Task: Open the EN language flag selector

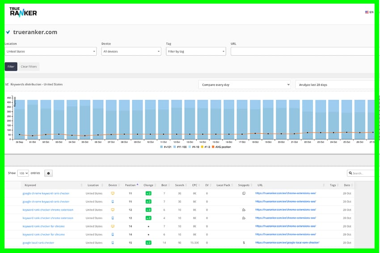Action: [369, 12]
